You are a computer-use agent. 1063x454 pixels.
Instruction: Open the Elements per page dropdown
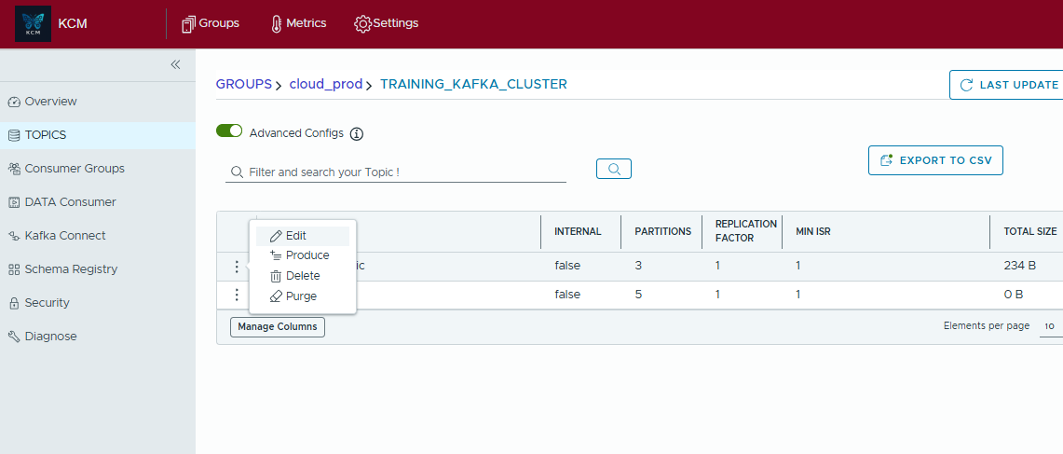pos(1050,326)
